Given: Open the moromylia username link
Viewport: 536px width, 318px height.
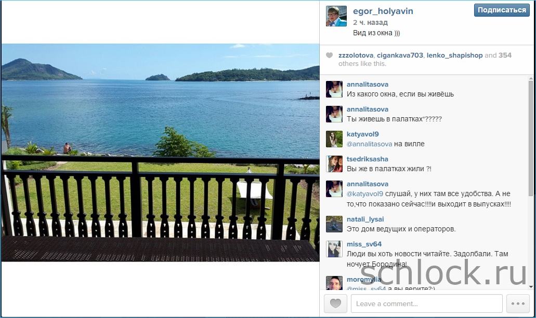Looking at the screenshot, I should [364, 280].
